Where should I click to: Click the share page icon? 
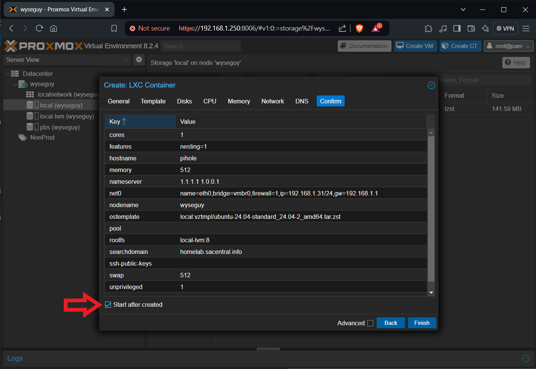[342, 28]
